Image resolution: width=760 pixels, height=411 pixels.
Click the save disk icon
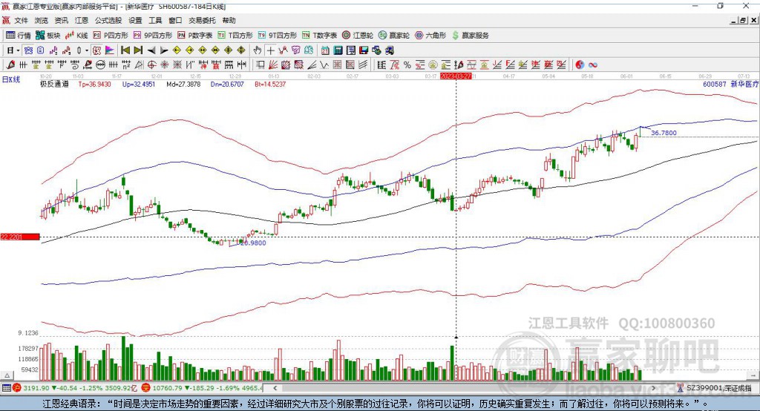tap(364, 50)
